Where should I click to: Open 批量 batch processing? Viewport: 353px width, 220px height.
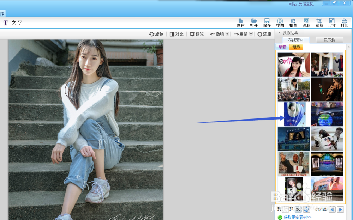293,23
